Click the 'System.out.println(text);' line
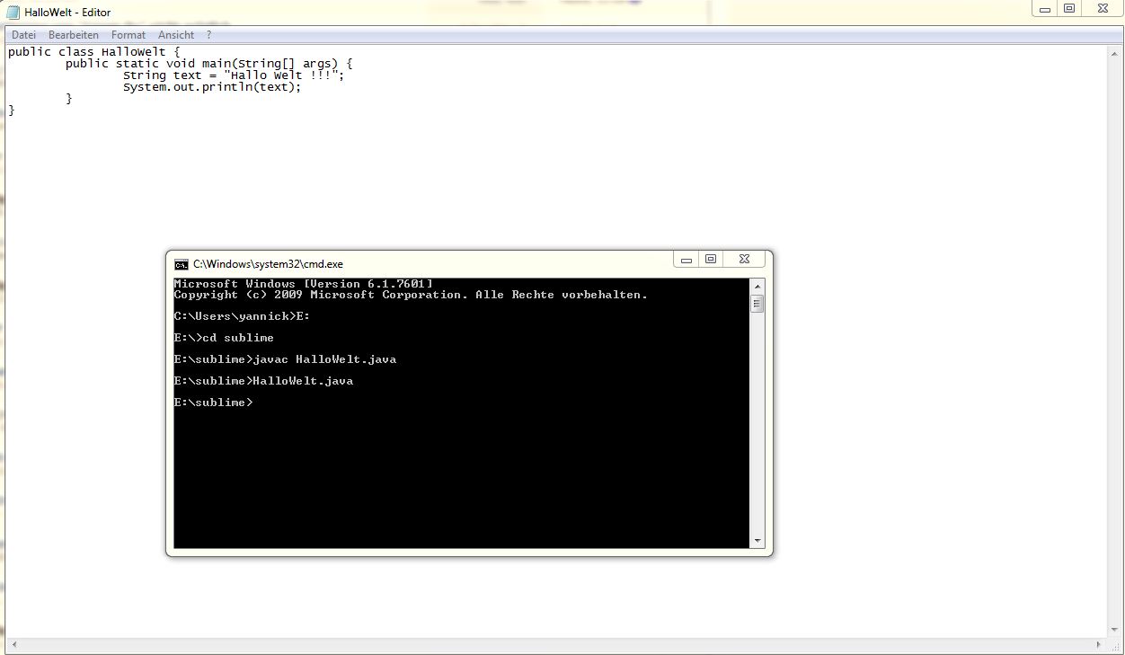This screenshot has width=1125, height=655. pyautogui.click(x=212, y=87)
